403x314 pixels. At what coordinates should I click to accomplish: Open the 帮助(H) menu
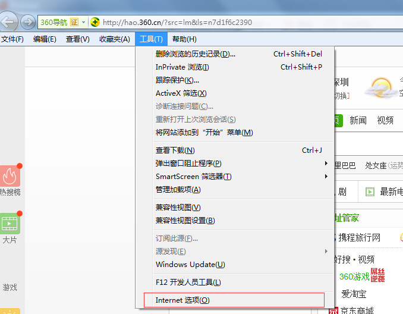184,39
